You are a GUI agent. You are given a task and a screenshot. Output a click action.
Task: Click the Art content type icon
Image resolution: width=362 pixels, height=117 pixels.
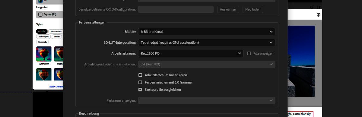click(x=40, y=1)
